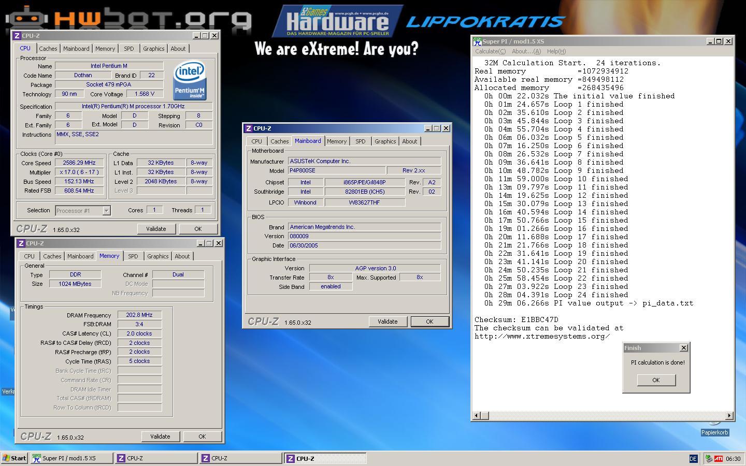Open the Help menu in Super PI
Screen dimensions: 746x466
(556, 51)
